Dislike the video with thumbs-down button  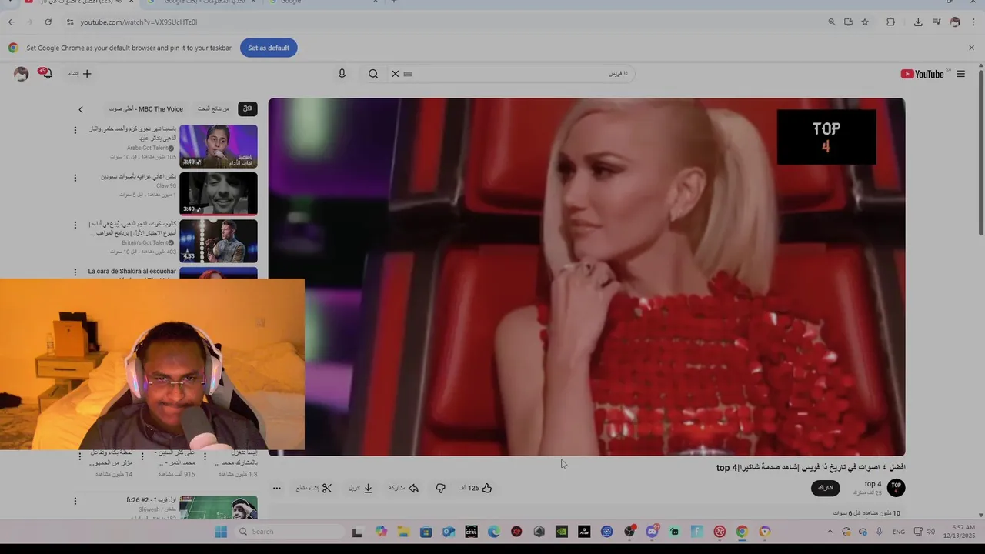[441, 488]
